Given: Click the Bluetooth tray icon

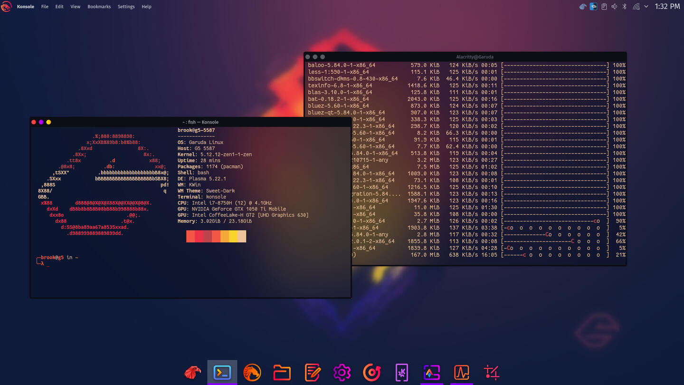Looking at the screenshot, I should coord(625,7).
